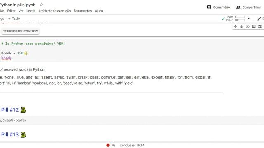Image resolution: width=264 pixels, height=148 pixels.
Task: Open the Pill #12 heading
Action: [10, 110]
